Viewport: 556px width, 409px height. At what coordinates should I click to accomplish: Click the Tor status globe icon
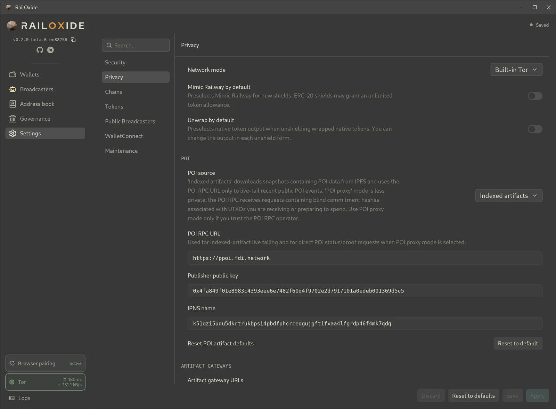[12, 382]
